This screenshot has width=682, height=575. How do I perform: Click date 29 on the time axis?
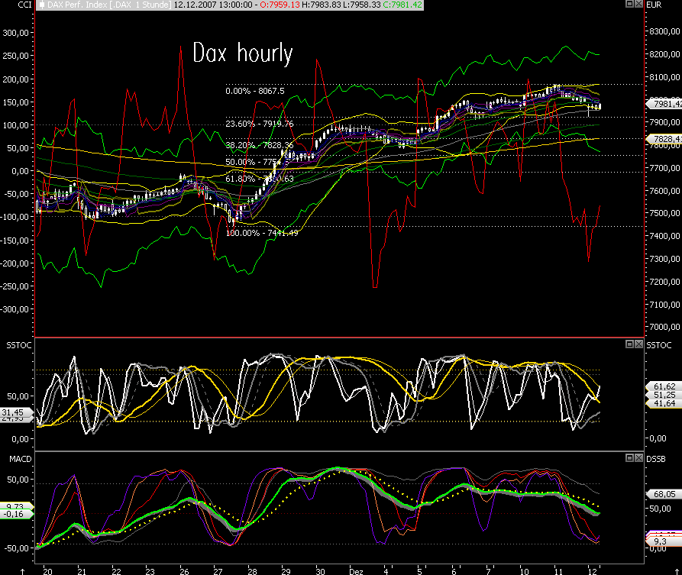(286, 571)
